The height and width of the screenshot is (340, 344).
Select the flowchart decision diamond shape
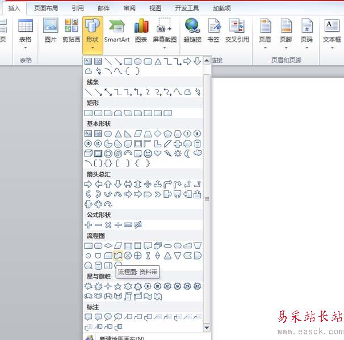click(x=108, y=245)
